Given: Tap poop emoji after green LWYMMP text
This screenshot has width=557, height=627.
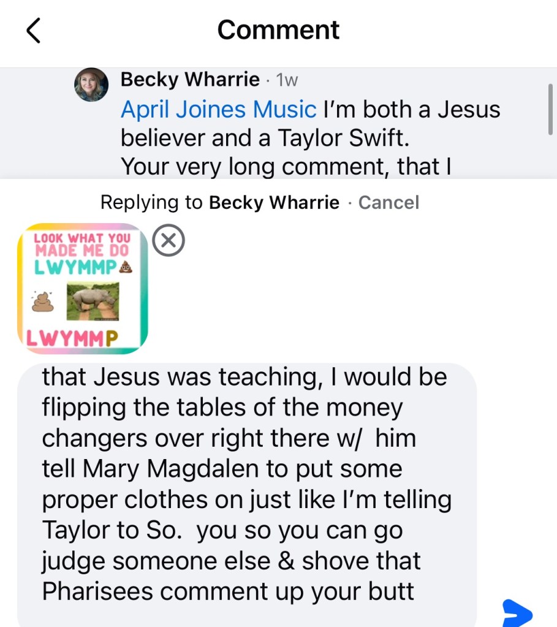Looking at the screenshot, I should tap(126, 267).
